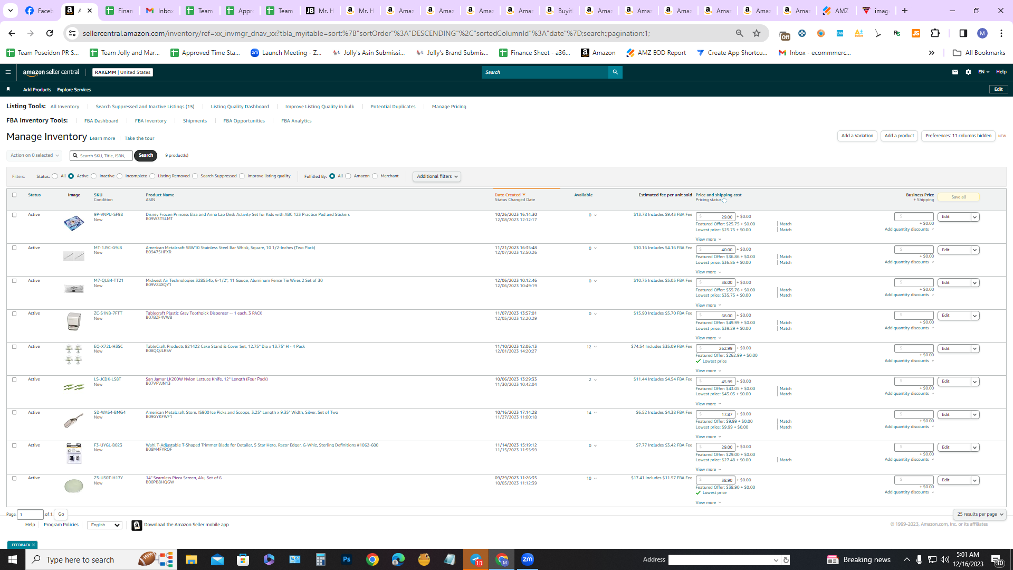
Task: Open the Disney Frozen product thumbnail
Action: [74, 223]
